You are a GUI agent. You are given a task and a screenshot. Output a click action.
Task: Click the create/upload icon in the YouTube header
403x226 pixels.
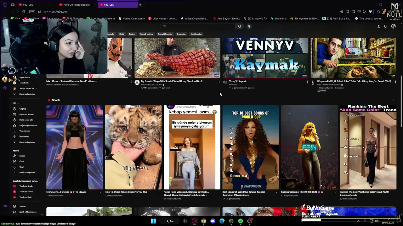pos(378,26)
